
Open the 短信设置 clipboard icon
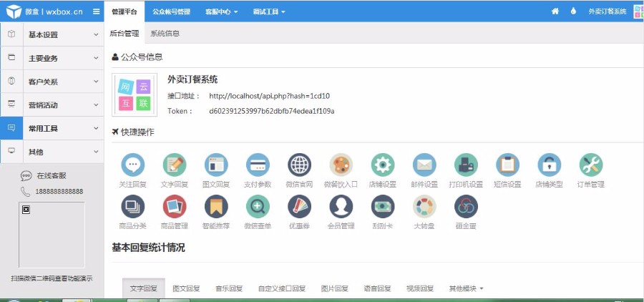click(x=507, y=165)
